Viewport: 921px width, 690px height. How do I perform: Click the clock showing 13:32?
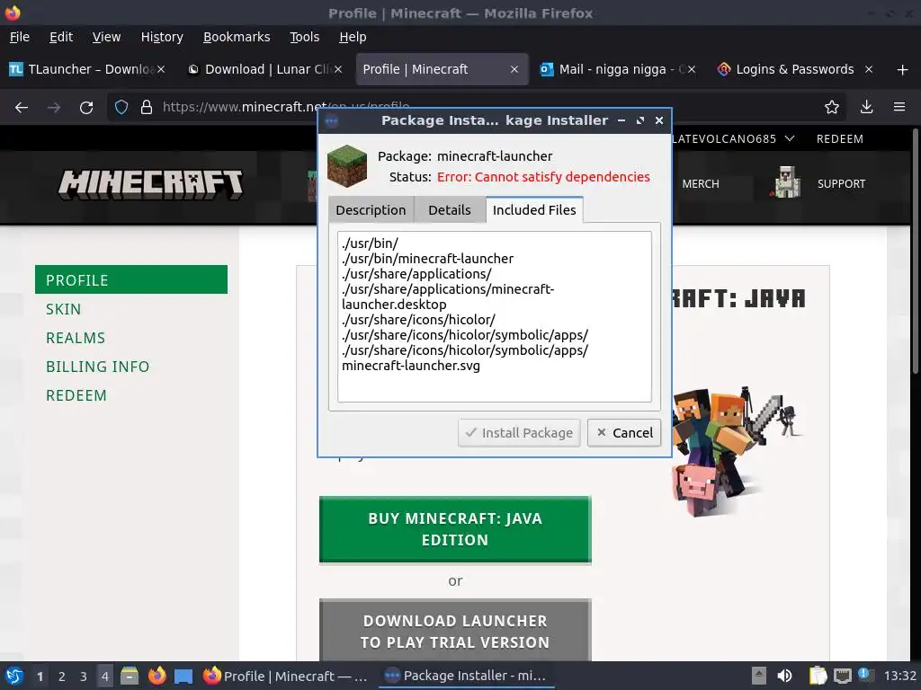[x=899, y=676]
